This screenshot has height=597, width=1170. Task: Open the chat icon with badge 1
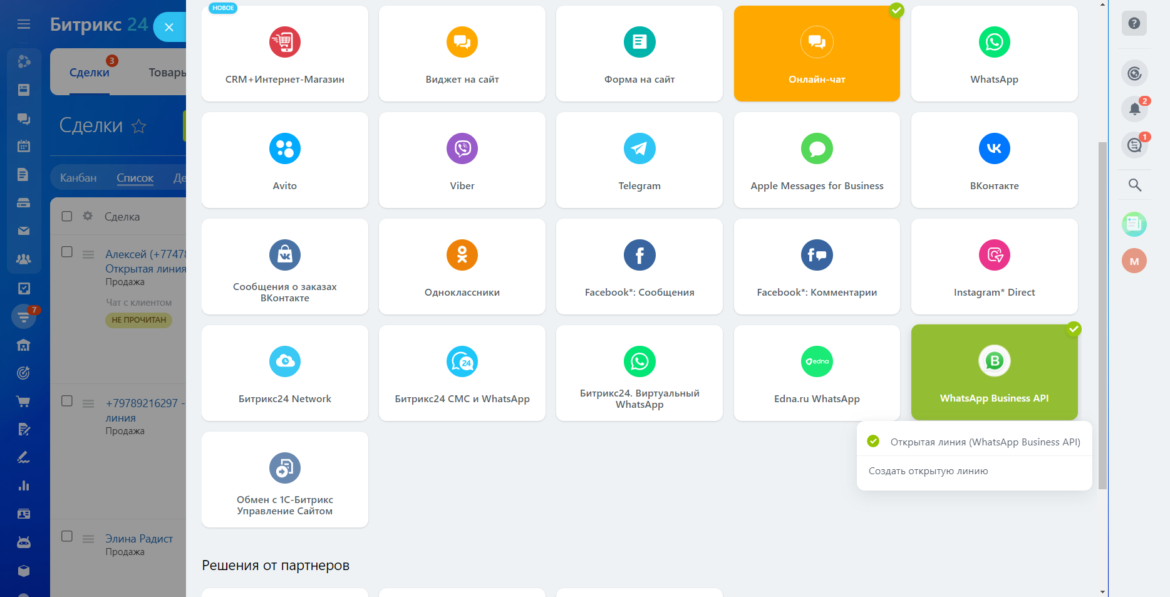tap(1134, 145)
